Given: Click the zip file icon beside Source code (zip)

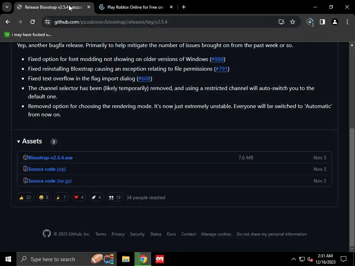Looking at the screenshot, I should pos(25,169).
